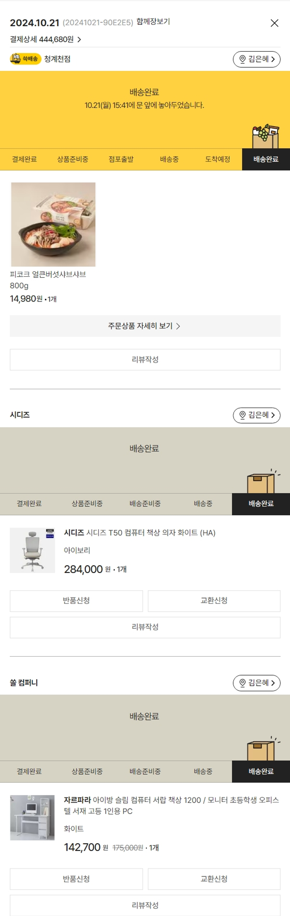Open 김은혜 address for 시디즈 order
The width and height of the screenshot is (290, 916).
point(256,415)
